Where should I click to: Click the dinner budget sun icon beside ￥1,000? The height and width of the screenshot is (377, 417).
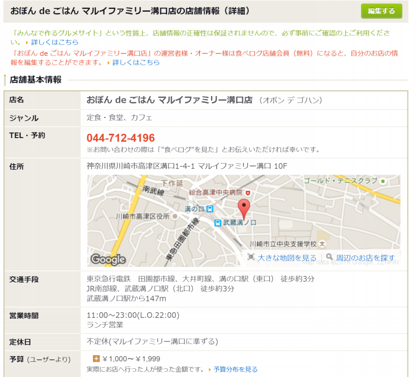click(96, 359)
